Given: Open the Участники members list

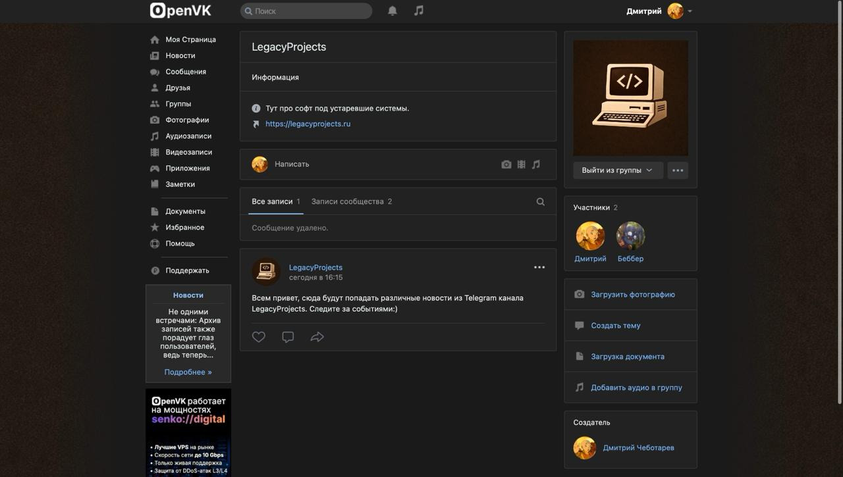Looking at the screenshot, I should (x=595, y=208).
